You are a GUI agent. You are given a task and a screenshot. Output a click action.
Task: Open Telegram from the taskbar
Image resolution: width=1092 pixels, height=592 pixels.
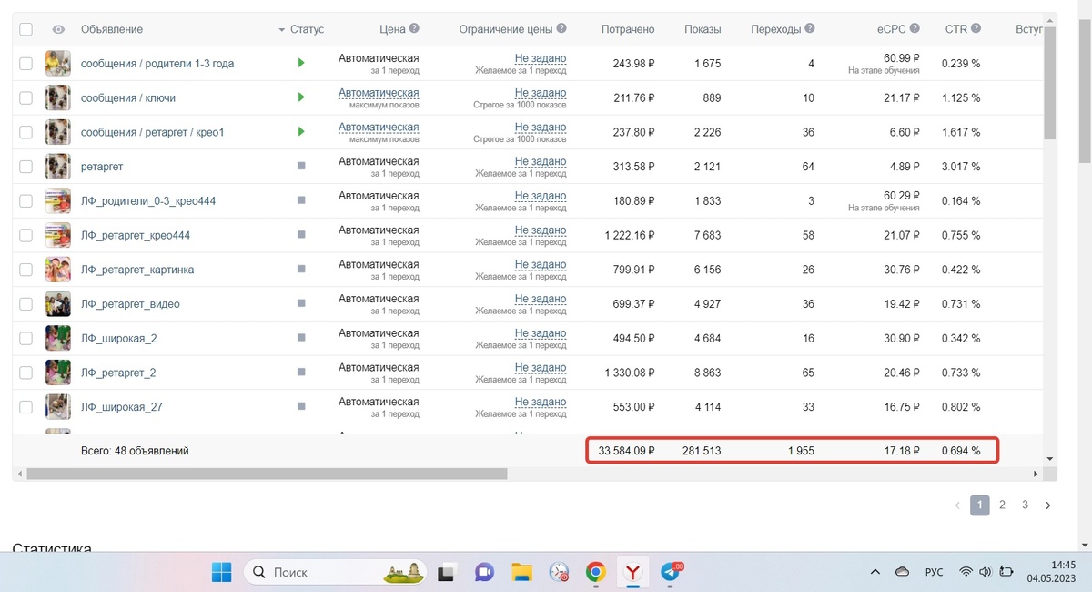671,572
